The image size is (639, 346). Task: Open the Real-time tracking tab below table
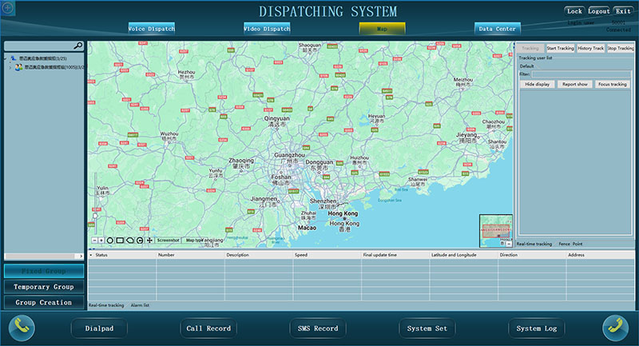coord(106,304)
